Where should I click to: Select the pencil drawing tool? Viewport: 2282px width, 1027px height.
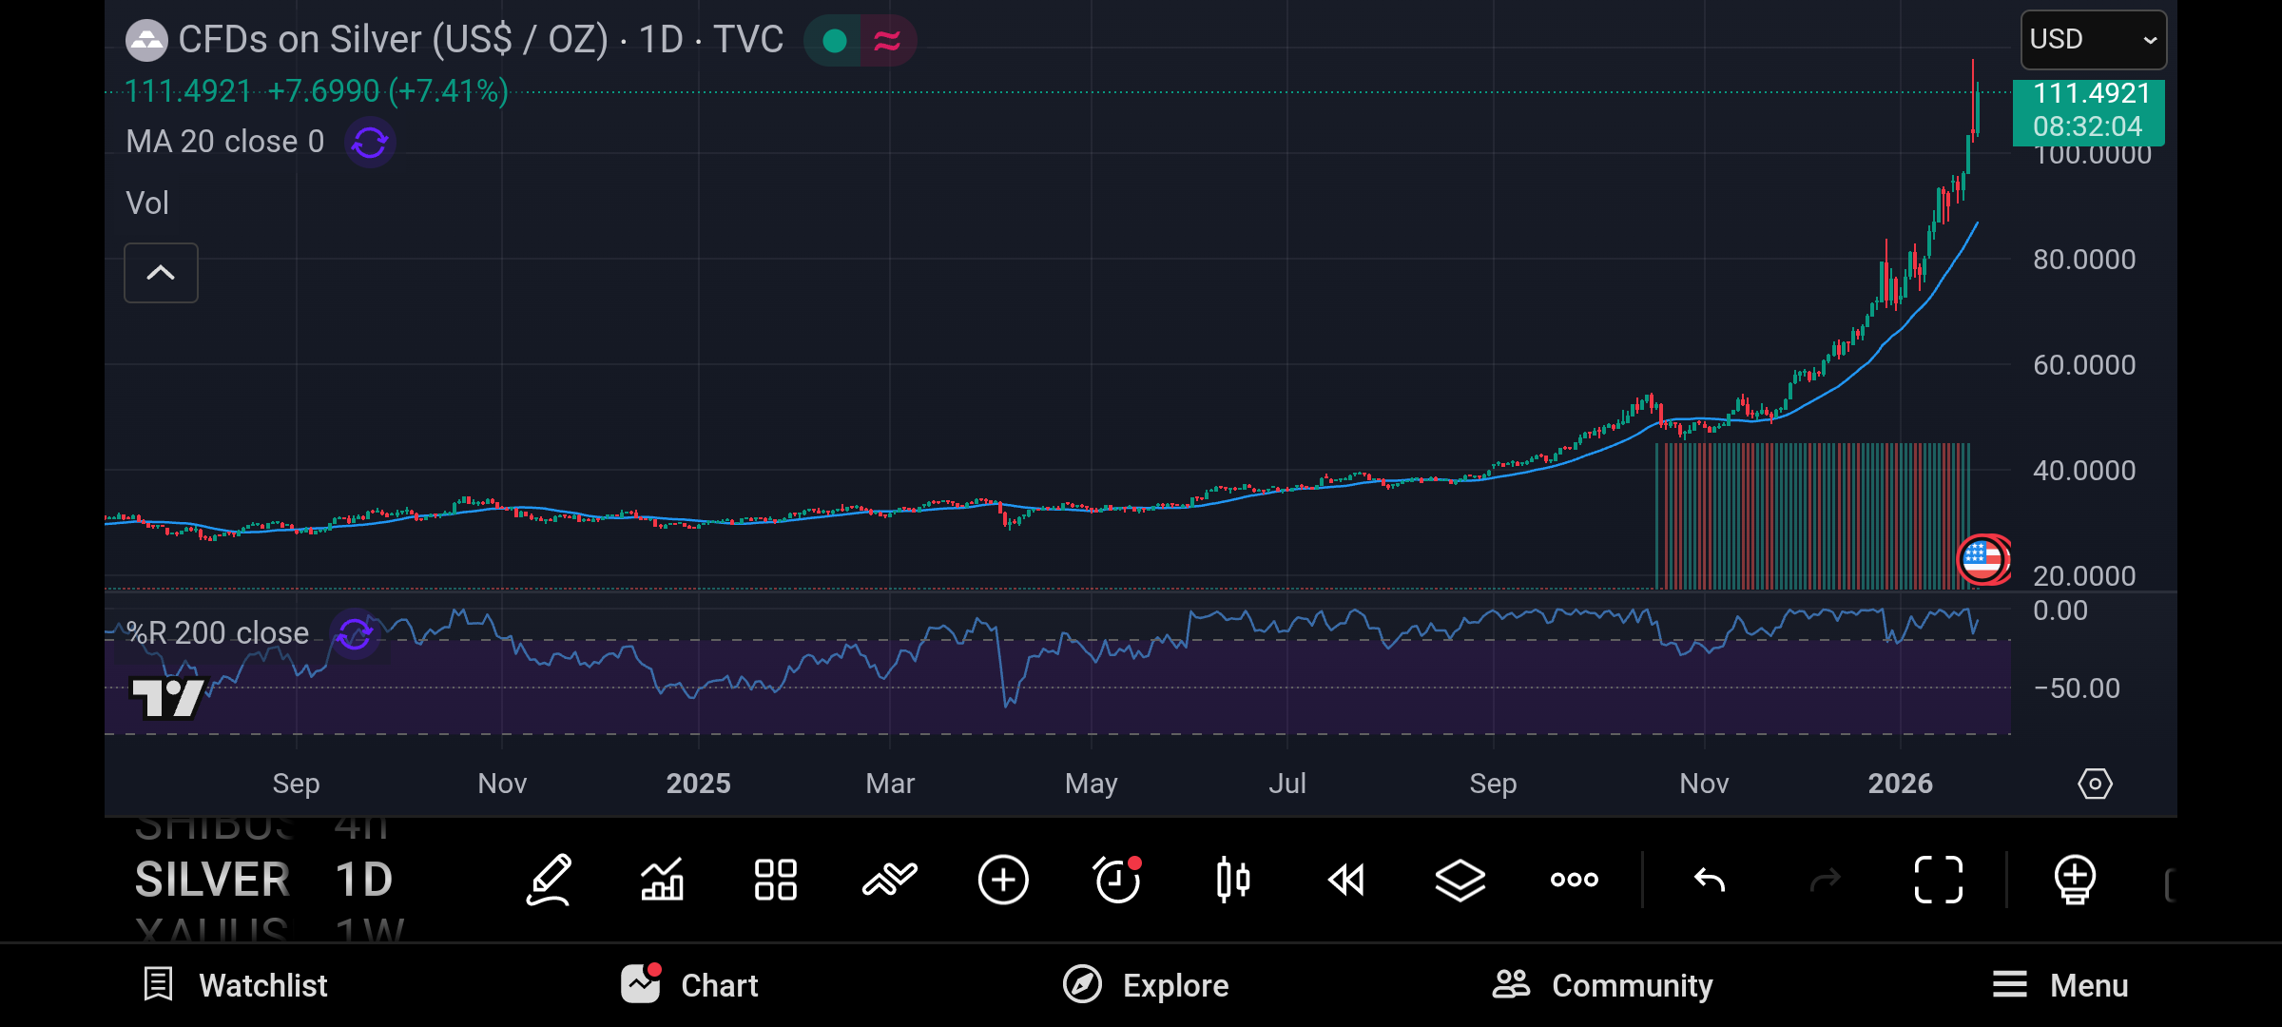tap(549, 880)
